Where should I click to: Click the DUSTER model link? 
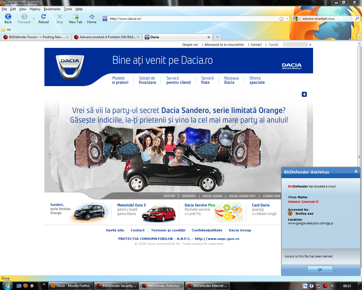[169, 196]
